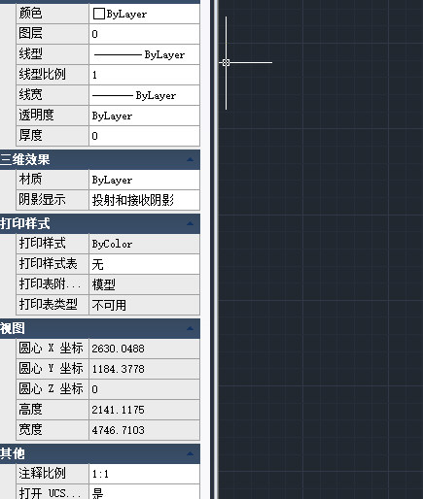
Task: Open the 颜色 ByLayer value dropdown
Action: [x=144, y=14]
